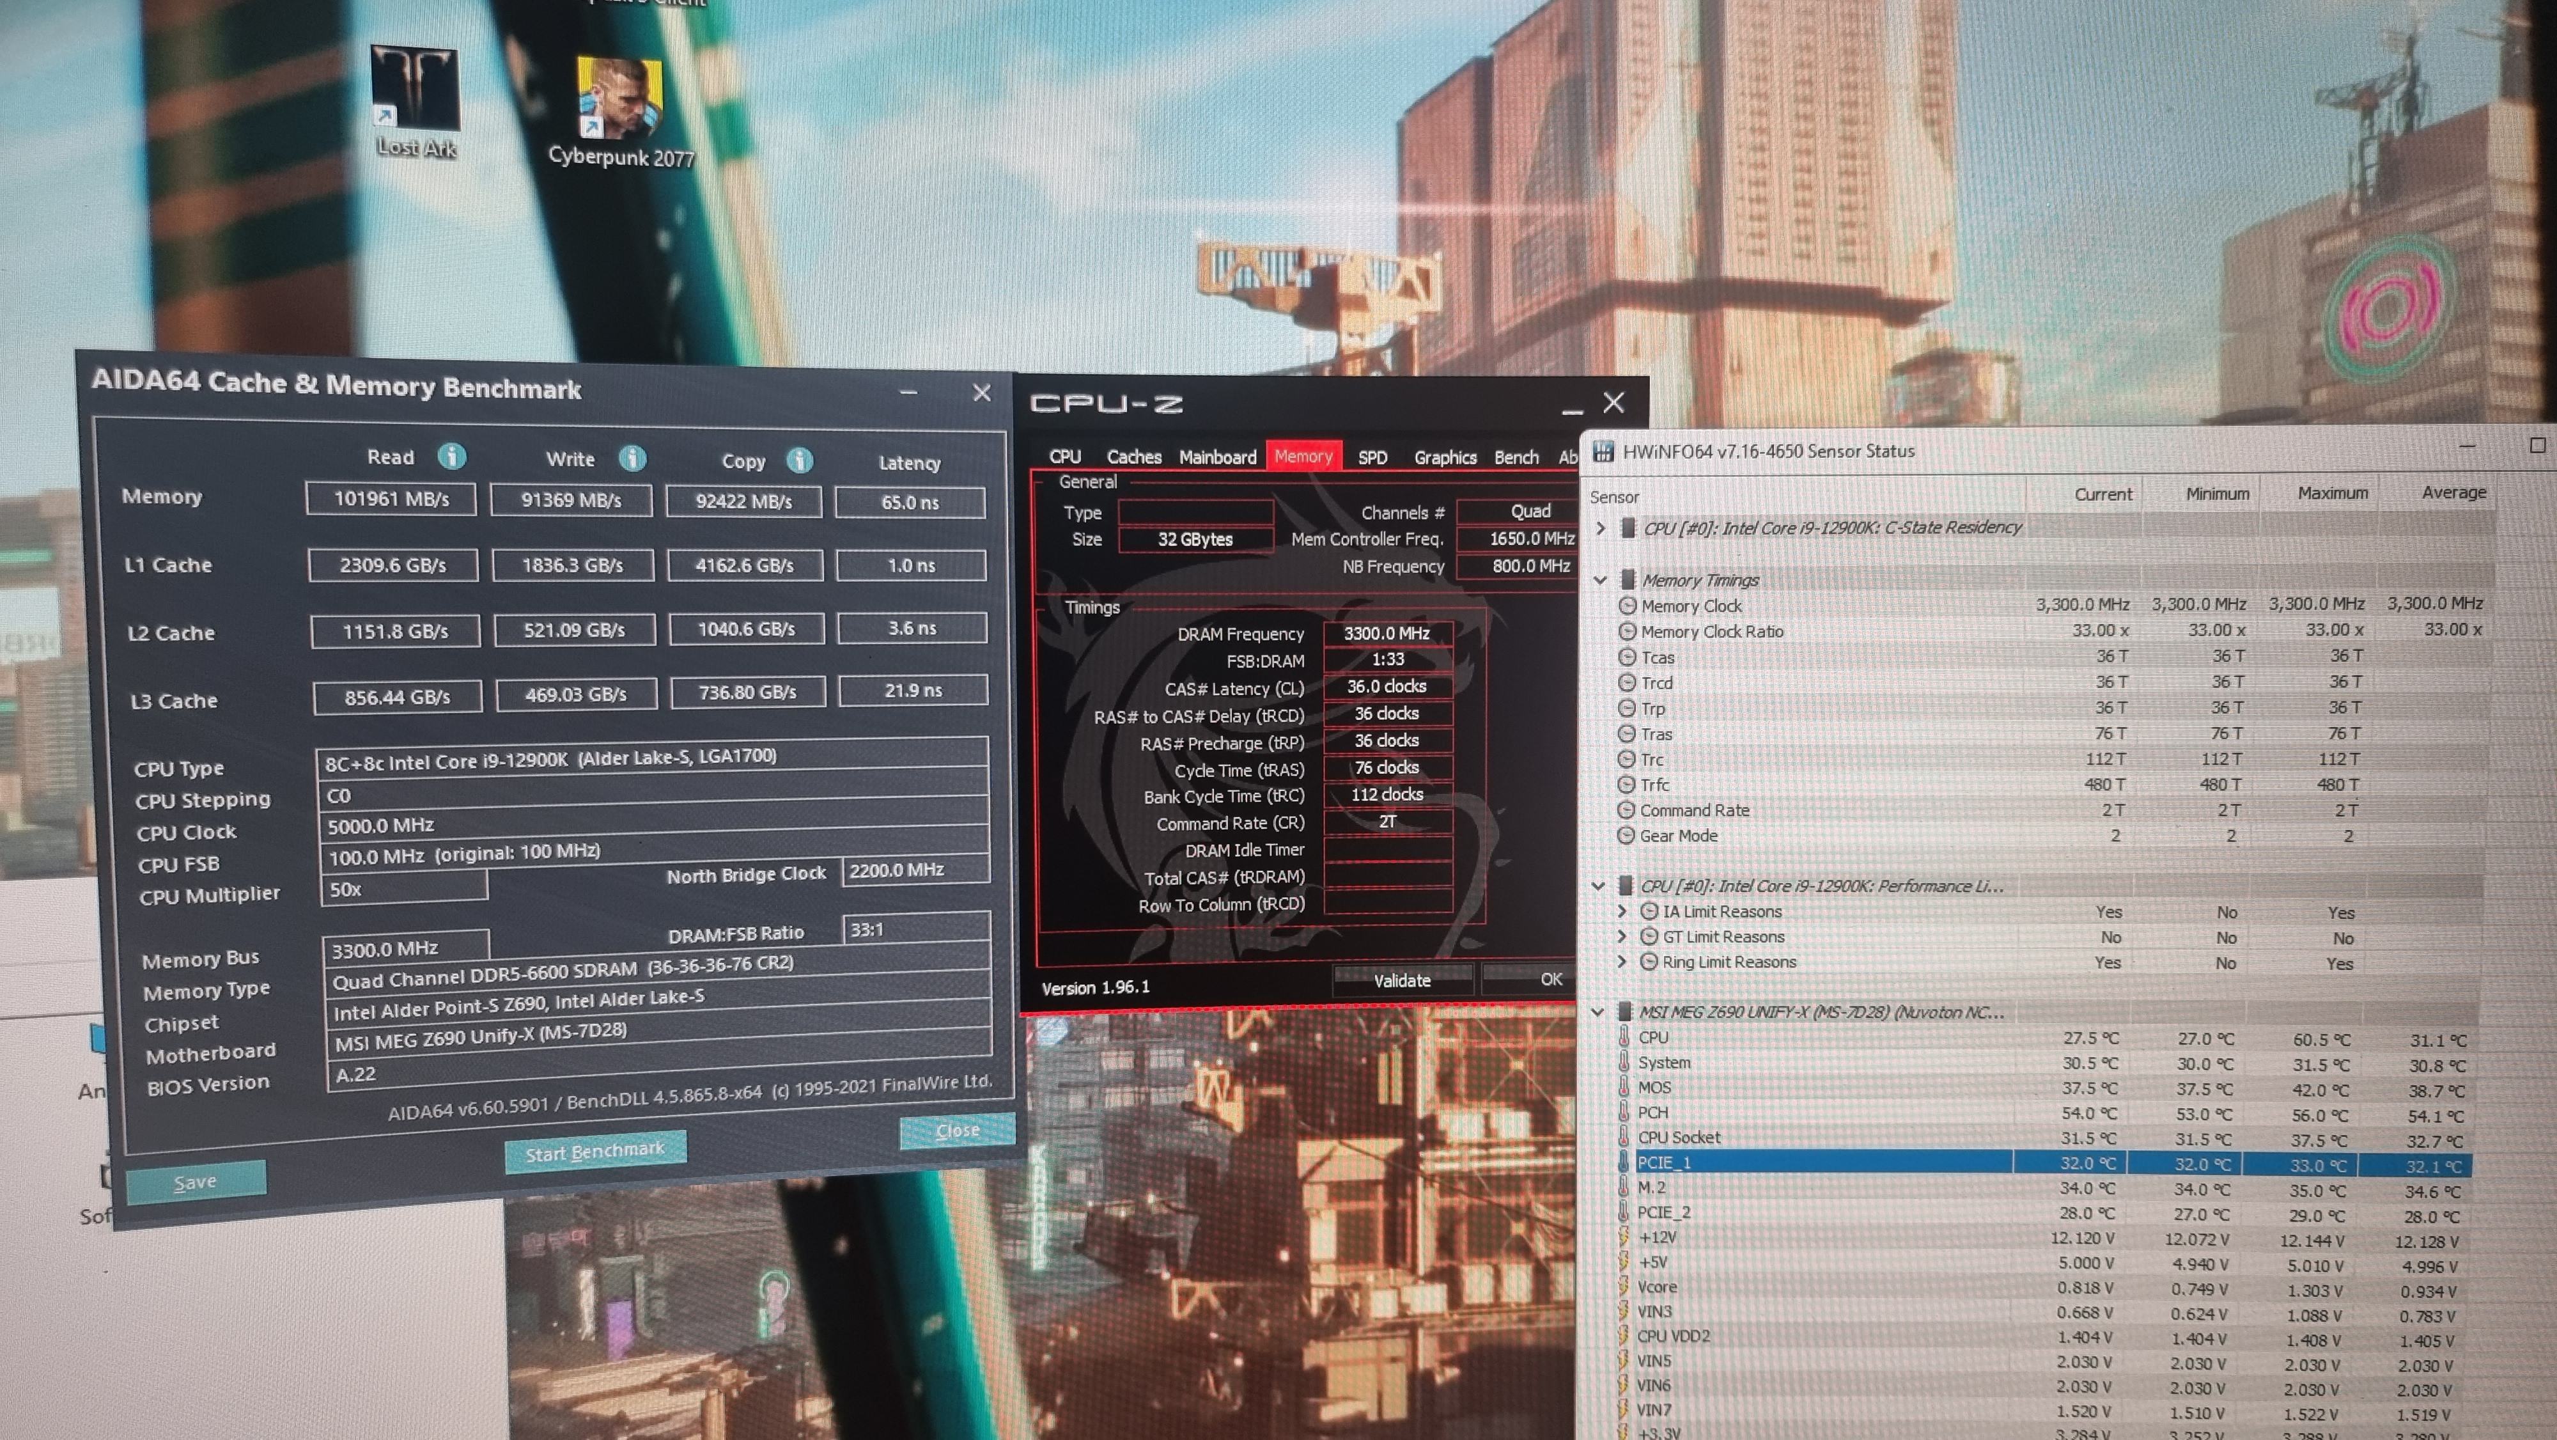Viewport: 2557px width, 1440px height.
Task: Switch to the Graphics tab in CPU-Z
Action: coord(1445,457)
